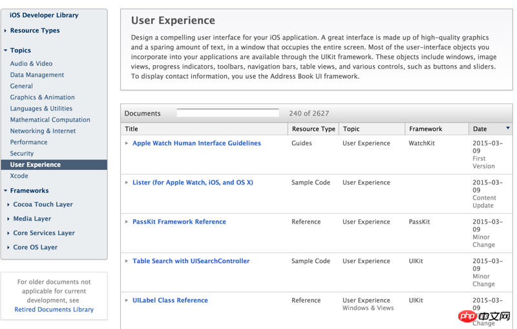517x329 pixels.
Task: Open Table Search with UISearchController
Action: pos(191,261)
